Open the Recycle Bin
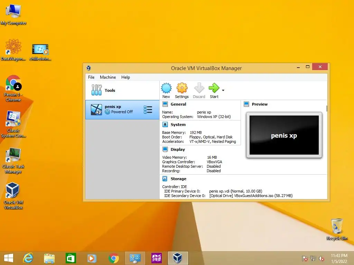Screen dimensions: 354x265 [337, 229]
